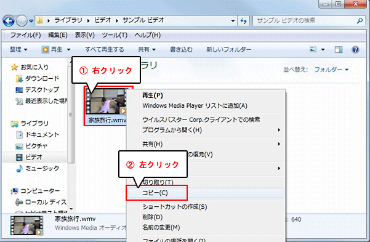Open the 表示(V) menu

pos(85,35)
